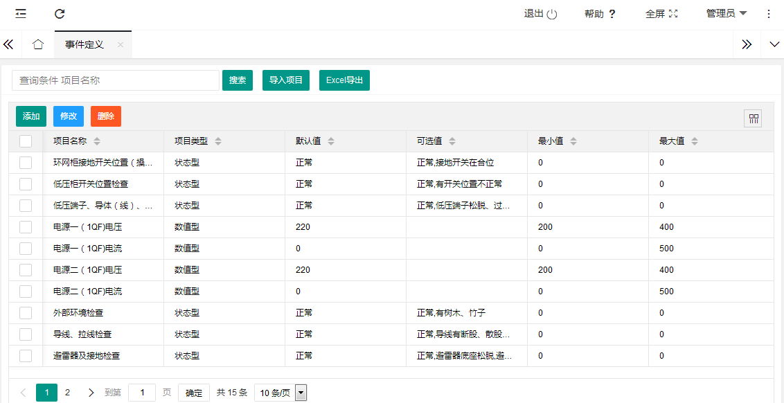Tick the 导线、拉线检查 row checkbox
This screenshot has width=784, height=403.
pyautogui.click(x=26, y=334)
